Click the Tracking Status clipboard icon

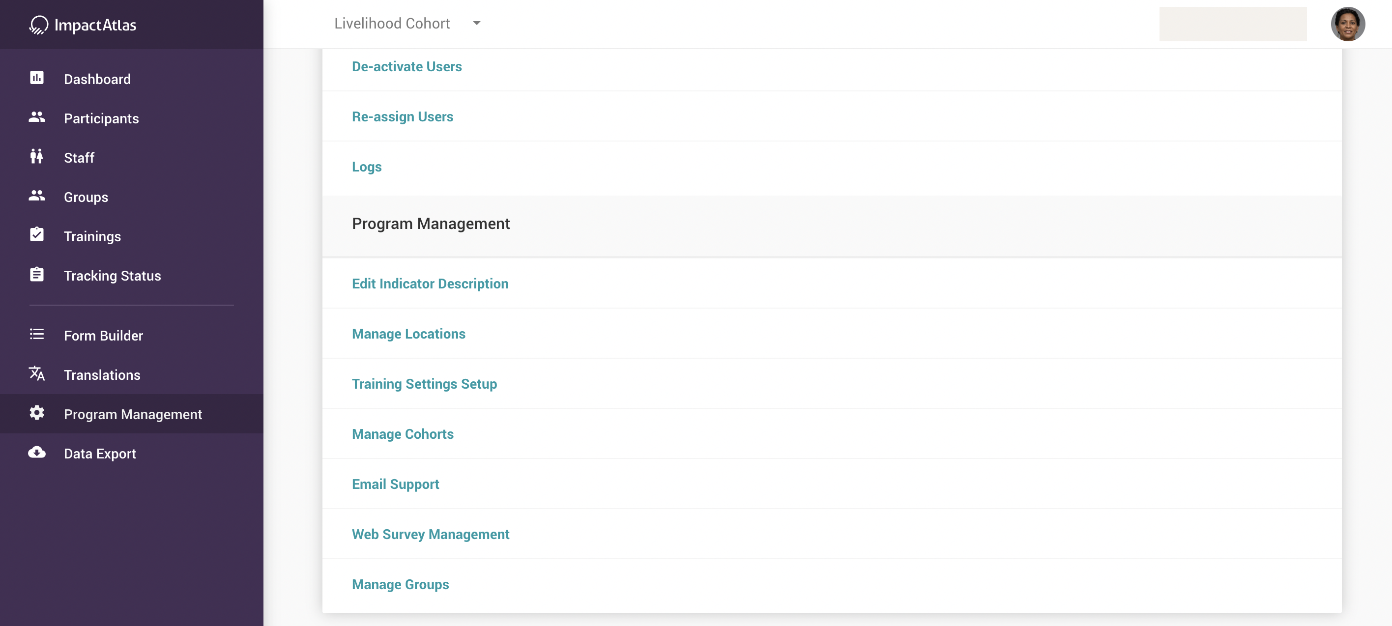[37, 274]
